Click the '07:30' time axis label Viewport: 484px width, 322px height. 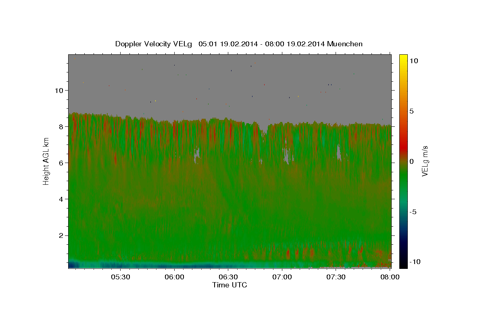pyautogui.click(x=336, y=277)
